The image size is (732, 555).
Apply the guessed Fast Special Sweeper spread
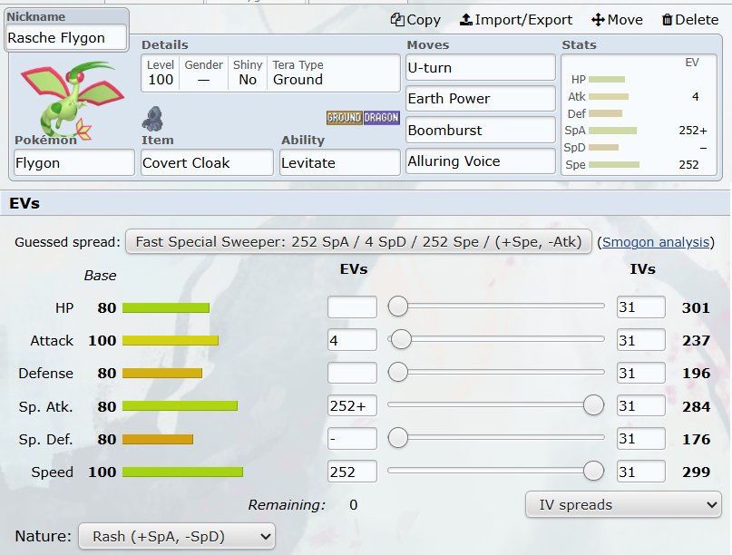[x=358, y=241]
